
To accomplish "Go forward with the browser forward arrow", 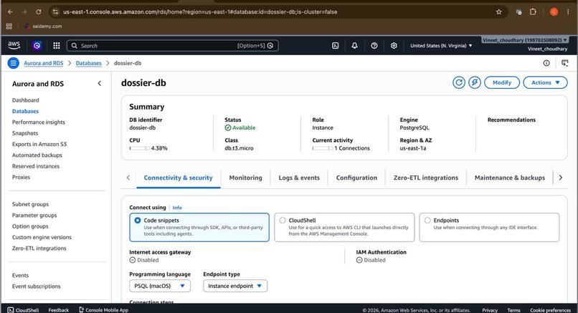I will [x=24, y=11].
